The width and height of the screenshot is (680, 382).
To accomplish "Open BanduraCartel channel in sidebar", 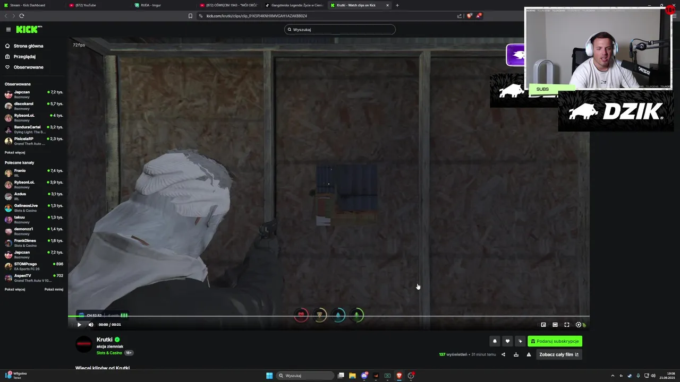I will pyautogui.click(x=34, y=129).
